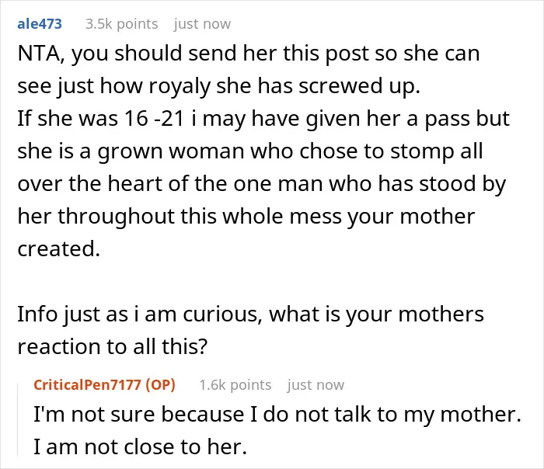
Task: Collapse the reply thread via vertical line
Action: (18, 419)
